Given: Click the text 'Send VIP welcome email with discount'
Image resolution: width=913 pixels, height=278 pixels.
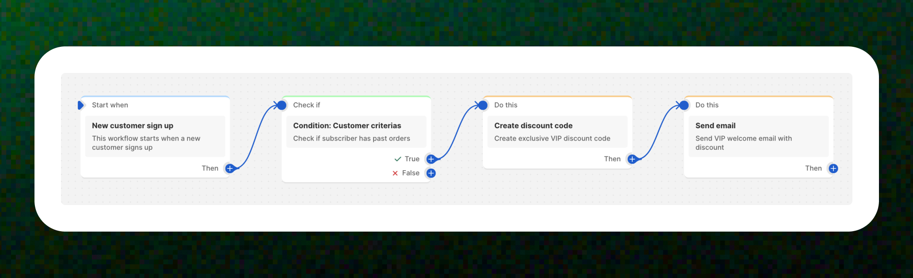Looking at the screenshot, I should tap(744, 143).
